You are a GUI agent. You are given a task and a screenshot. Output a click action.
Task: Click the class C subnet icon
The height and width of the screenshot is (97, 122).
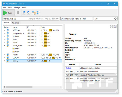(x=28, y=13)
